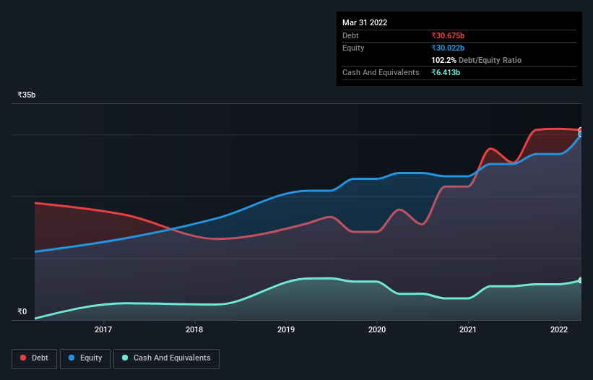Image resolution: width=593 pixels, height=380 pixels.
Task: Click the Debt row label in tooltip
Action: click(350, 35)
